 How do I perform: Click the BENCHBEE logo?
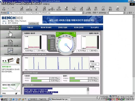click(12, 18)
